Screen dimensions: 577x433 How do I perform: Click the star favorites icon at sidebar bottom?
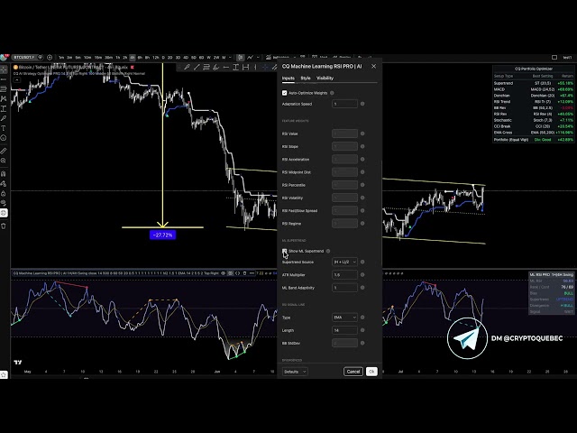tap(4, 375)
